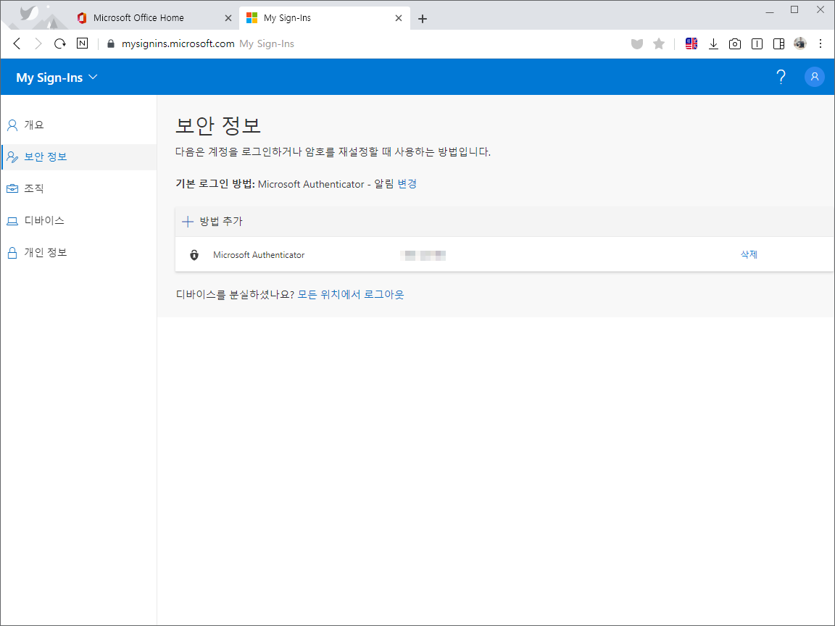Click the Microsoft Authenticator lock icon
This screenshot has height=626, width=835.
tap(194, 255)
